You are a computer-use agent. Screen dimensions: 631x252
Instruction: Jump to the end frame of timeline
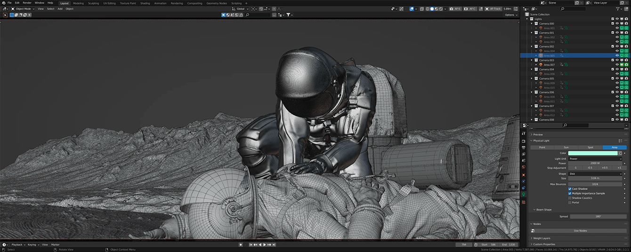pyautogui.click(x=274, y=245)
